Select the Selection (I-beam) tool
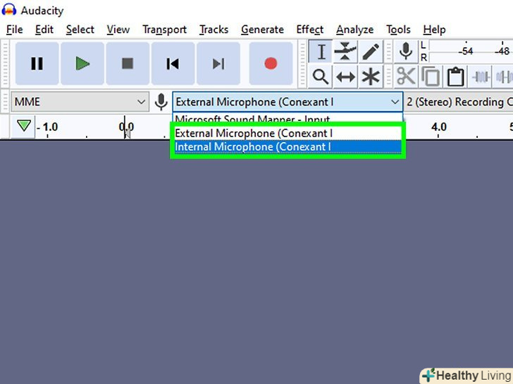Viewport: 513px width, 384px height. pos(321,51)
